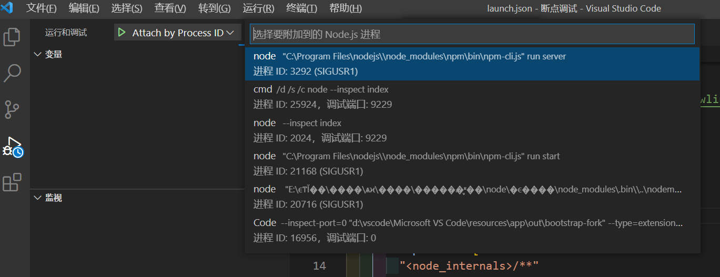Select node process ID 3292 run server
Image resolution: width=720 pixels, height=277 pixels.
pyautogui.click(x=472, y=64)
